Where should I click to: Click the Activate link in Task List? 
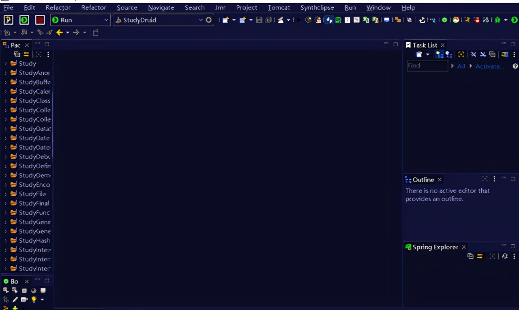tap(490, 66)
